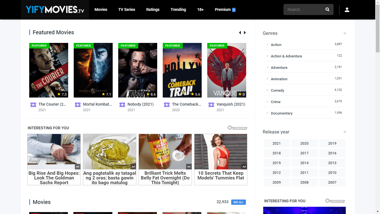Open the green jelly spoon ad image

(110, 152)
